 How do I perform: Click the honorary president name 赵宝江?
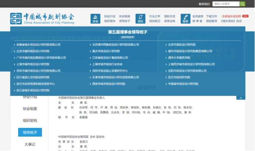click(x=84, y=142)
